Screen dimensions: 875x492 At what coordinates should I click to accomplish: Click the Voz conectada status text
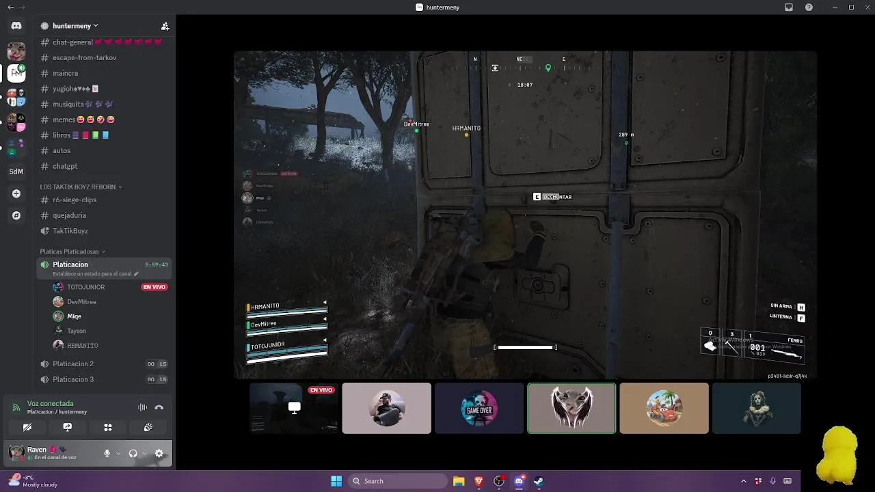[50, 403]
